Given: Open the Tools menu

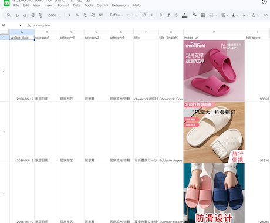Looking at the screenshot, I should [x=89, y=5].
